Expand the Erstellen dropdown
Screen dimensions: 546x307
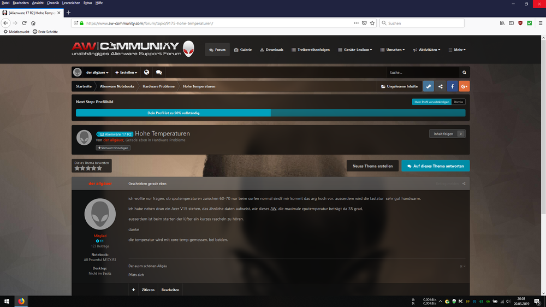pyautogui.click(x=126, y=72)
